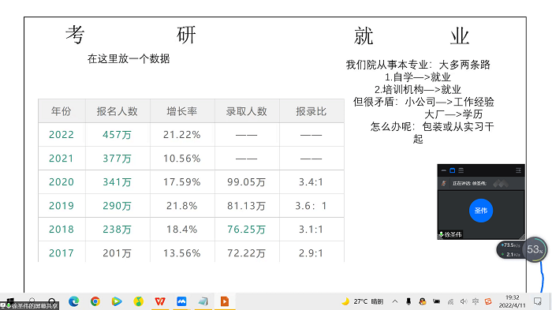This screenshot has height=310, width=552.
Task: Open the orange WPS presentation taskbar icon
Action: point(225,301)
